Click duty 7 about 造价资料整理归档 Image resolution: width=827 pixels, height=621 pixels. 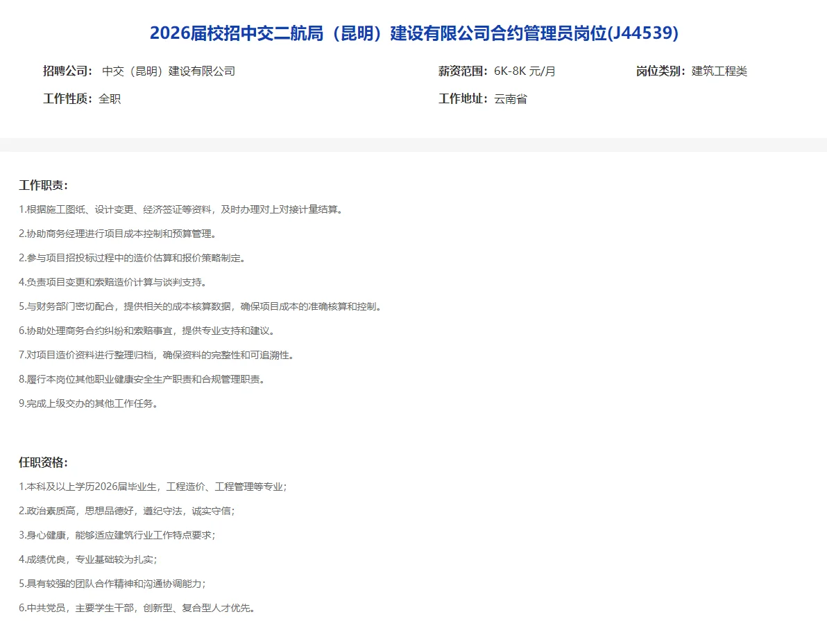[157, 355]
